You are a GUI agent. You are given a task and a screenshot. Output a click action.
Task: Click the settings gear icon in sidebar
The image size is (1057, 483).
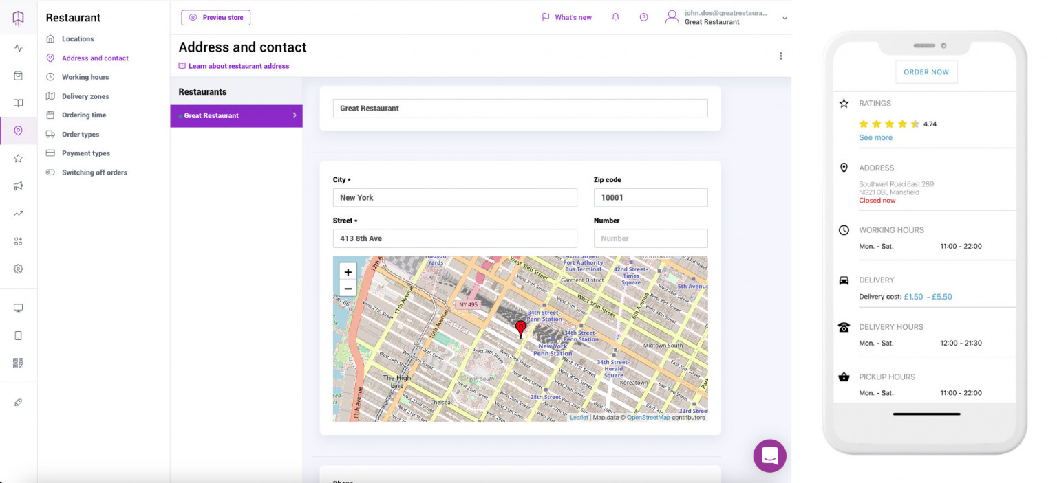pos(19,268)
